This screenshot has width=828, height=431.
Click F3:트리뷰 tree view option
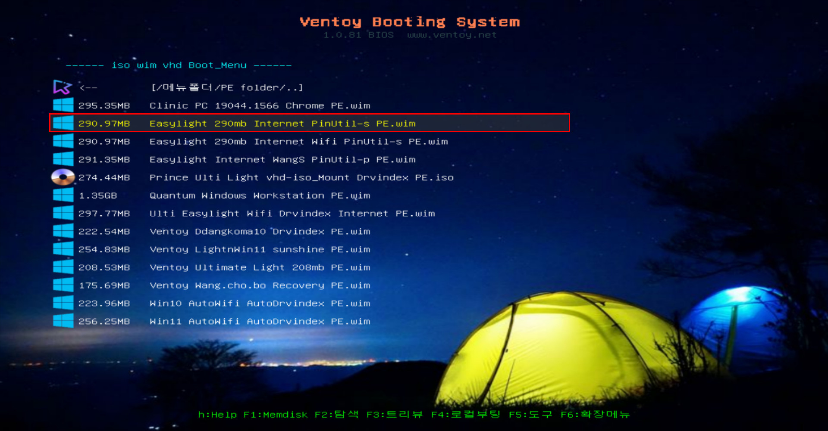point(394,415)
